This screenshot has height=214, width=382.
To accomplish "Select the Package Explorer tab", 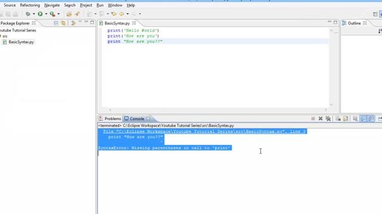I will (15, 23).
